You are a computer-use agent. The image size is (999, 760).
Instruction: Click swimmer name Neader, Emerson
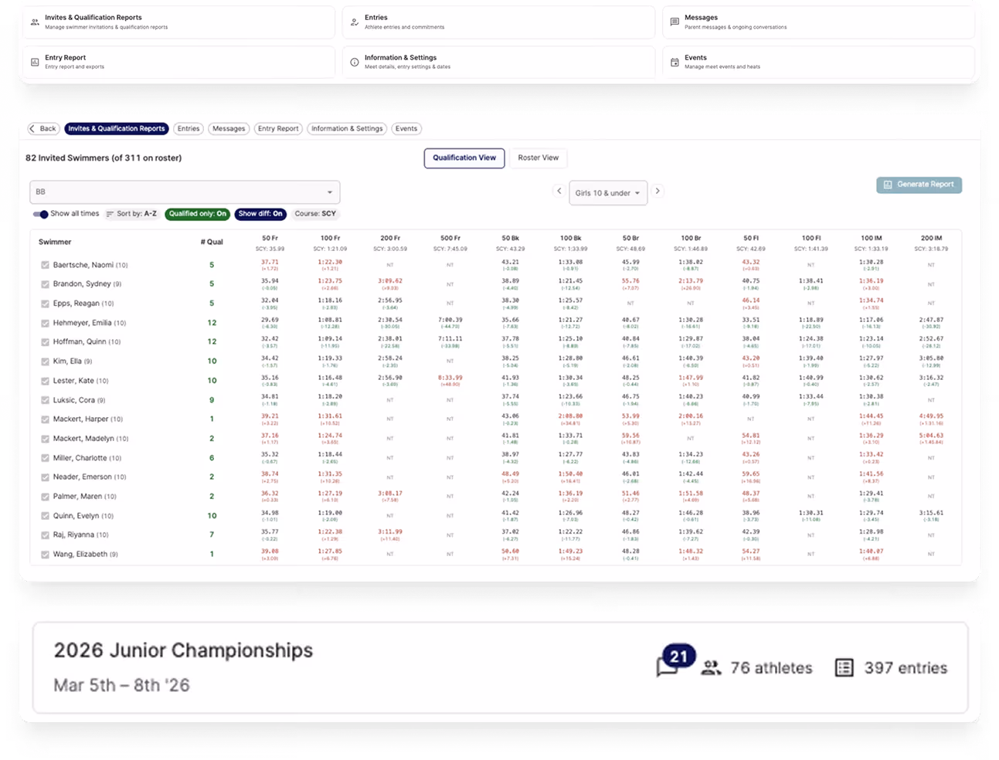[90, 477]
